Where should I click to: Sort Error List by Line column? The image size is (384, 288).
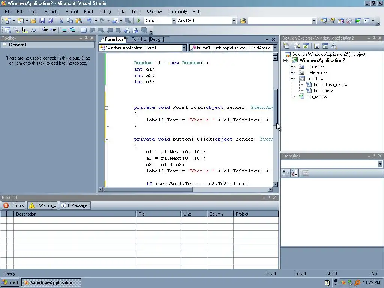pyautogui.click(x=194, y=214)
